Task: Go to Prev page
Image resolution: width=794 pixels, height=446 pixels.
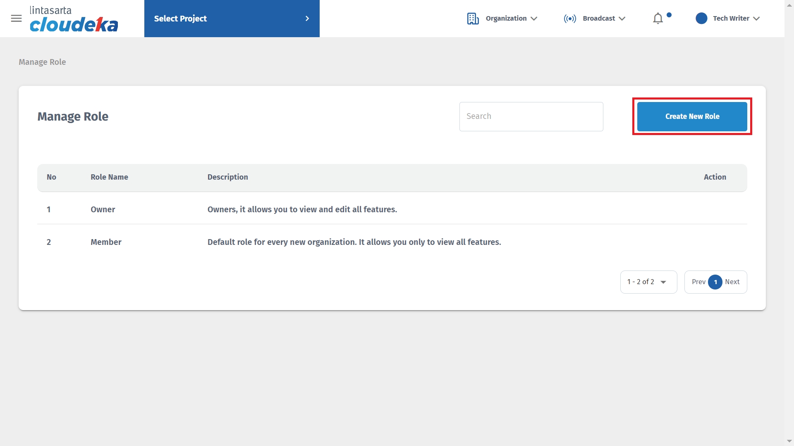Action: point(698,282)
